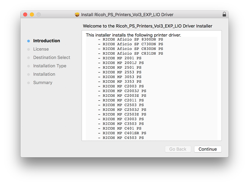Click the 'RICOH MP C3503 PS' line

[x=121, y=124]
